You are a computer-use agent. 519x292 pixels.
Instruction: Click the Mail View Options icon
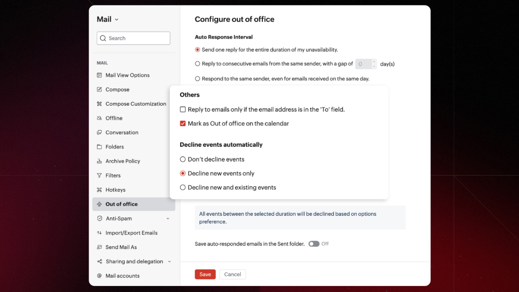click(99, 75)
